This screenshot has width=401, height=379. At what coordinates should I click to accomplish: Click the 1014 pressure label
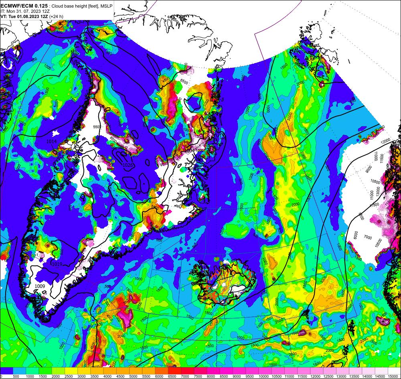51,142
